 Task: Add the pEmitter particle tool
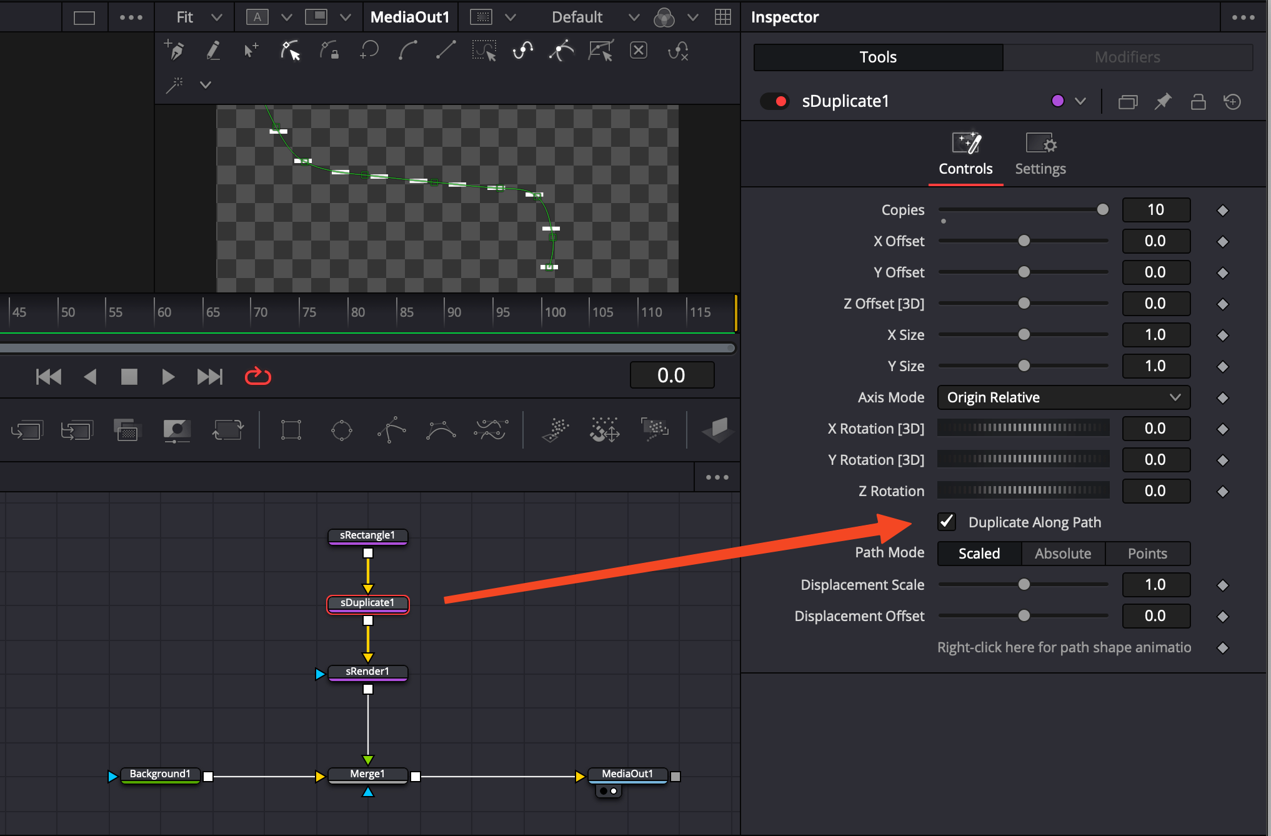point(556,430)
